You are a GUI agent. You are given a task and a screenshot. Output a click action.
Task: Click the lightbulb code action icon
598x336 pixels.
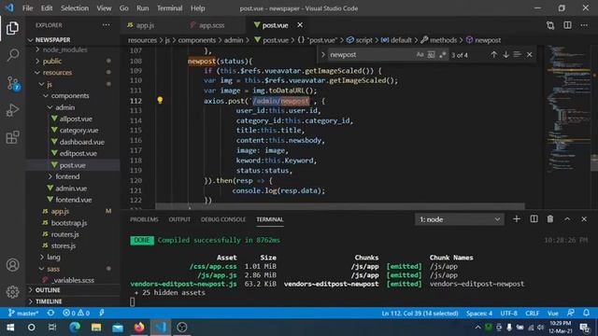click(x=160, y=100)
